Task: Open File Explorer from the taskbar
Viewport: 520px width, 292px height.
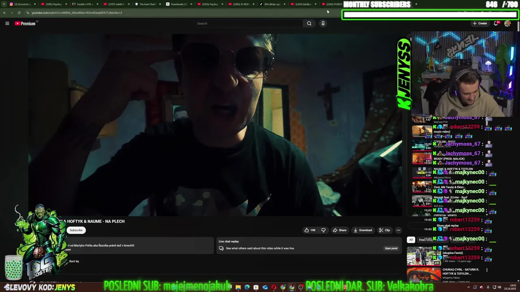Action: (238, 287)
